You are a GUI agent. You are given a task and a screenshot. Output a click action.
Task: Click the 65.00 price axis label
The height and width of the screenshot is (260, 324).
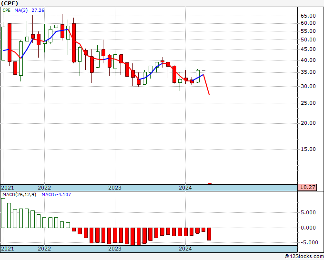coord(308,16)
